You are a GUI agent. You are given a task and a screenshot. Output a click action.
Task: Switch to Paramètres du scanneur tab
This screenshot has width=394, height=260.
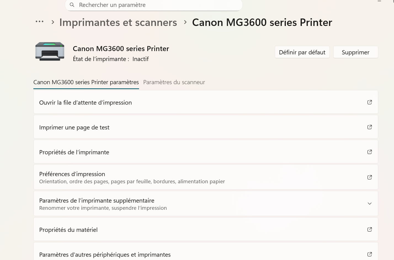tap(174, 82)
